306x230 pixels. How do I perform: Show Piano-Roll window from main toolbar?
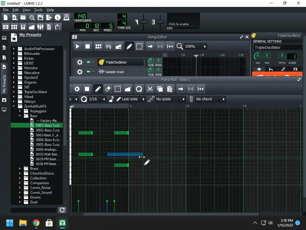tap(23, 27)
